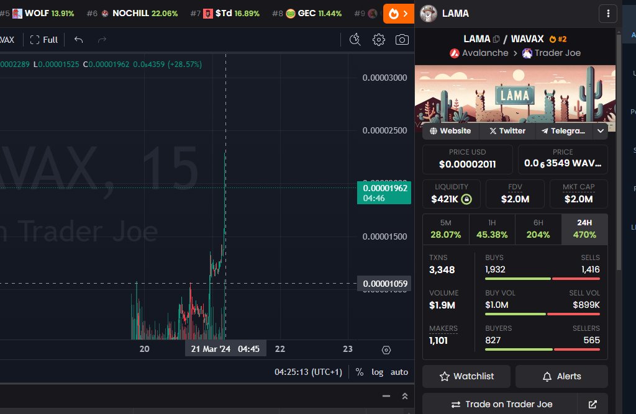Viewport: 636px width, 414px height.
Task: Open the LAMA Twitter link
Action: click(x=507, y=131)
